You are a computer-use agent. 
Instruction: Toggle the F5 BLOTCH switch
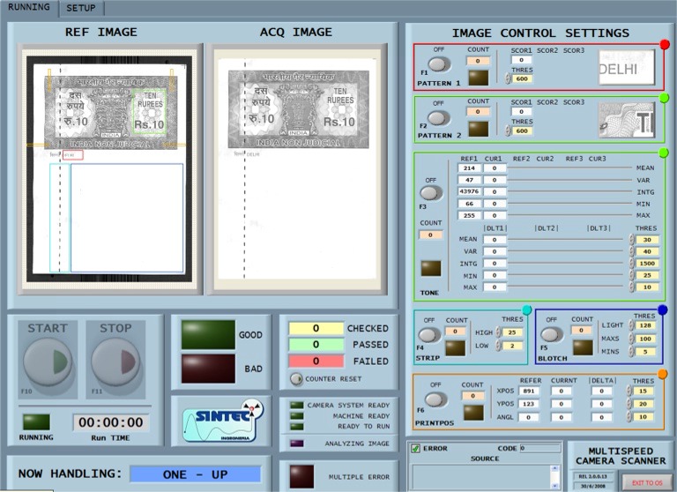click(550, 335)
